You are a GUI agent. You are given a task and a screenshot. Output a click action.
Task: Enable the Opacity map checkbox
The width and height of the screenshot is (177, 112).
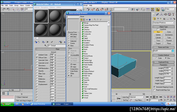point(37,71)
